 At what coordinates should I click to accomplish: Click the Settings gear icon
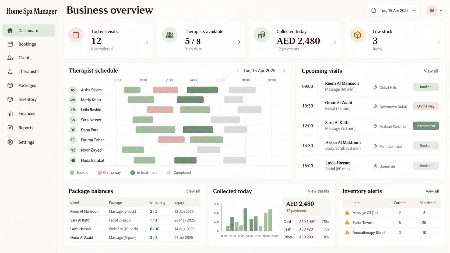pos(10,142)
